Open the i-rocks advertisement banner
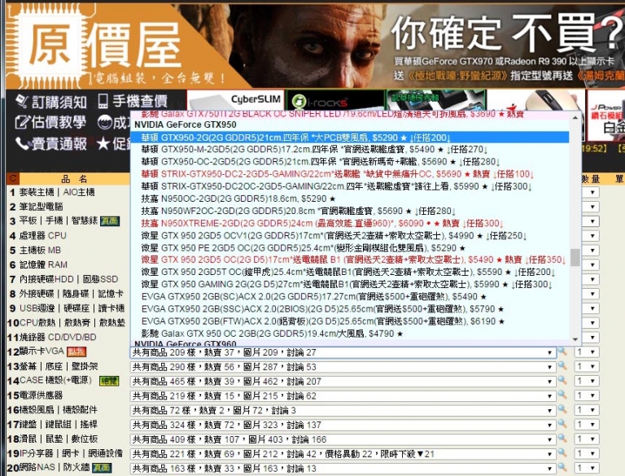 click(335, 100)
